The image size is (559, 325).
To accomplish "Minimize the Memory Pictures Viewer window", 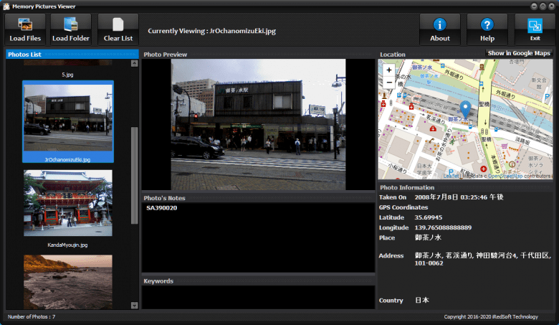I will point(534,6).
